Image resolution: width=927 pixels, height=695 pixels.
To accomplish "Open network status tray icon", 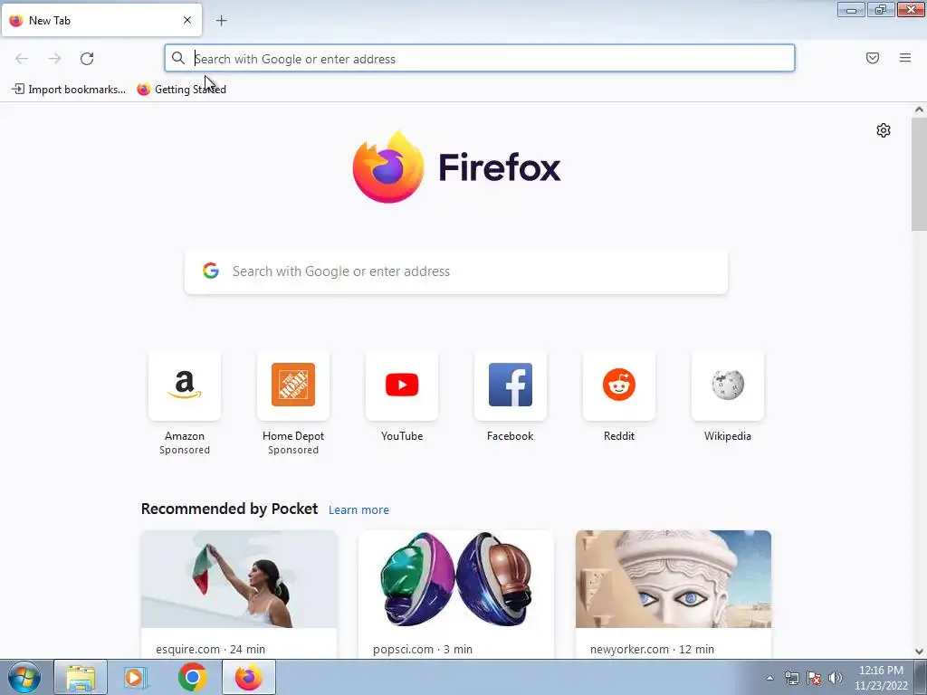I will [791, 678].
